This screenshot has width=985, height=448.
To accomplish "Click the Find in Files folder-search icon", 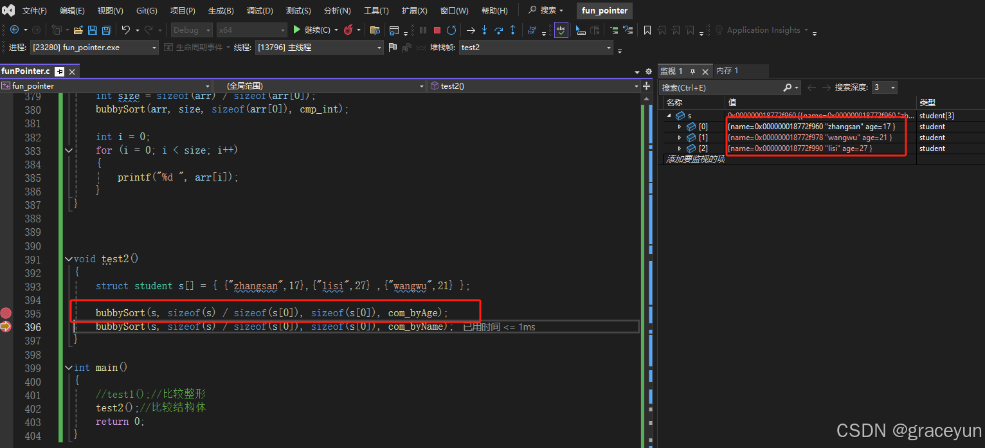I will (375, 30).
